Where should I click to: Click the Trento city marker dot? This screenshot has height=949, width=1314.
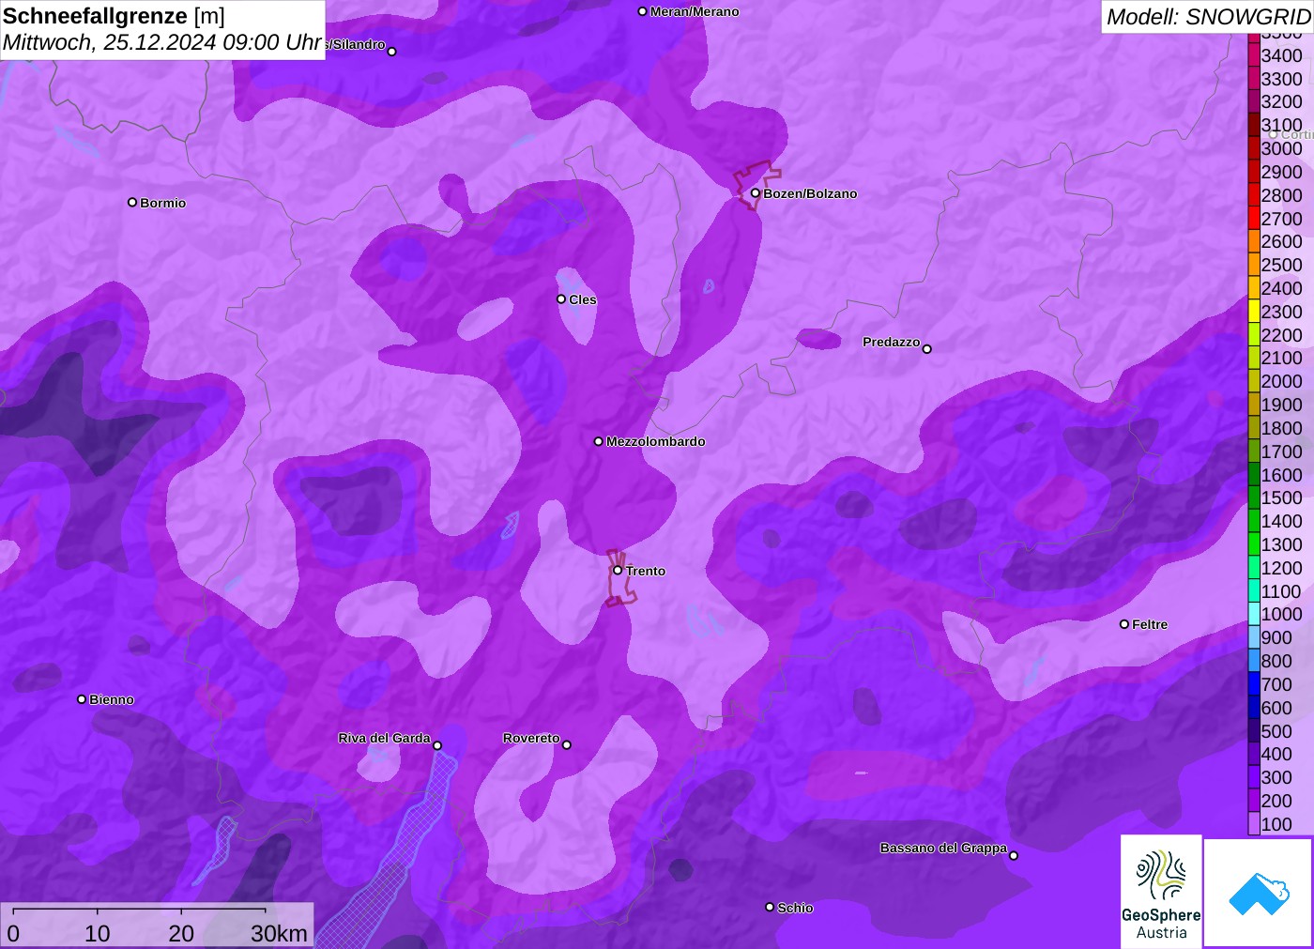(x=618, y=570)
